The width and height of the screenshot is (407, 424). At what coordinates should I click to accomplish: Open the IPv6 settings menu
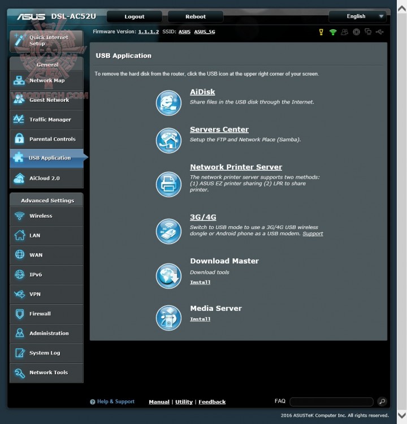pyautogui.click(x=46, y=274)
